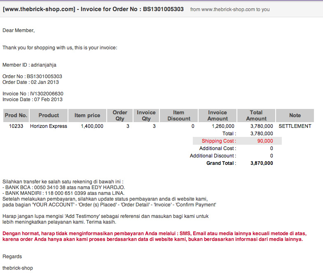Click the red 'Dengan hormat' warning line
323x273 pixels.
coord(154,234)
